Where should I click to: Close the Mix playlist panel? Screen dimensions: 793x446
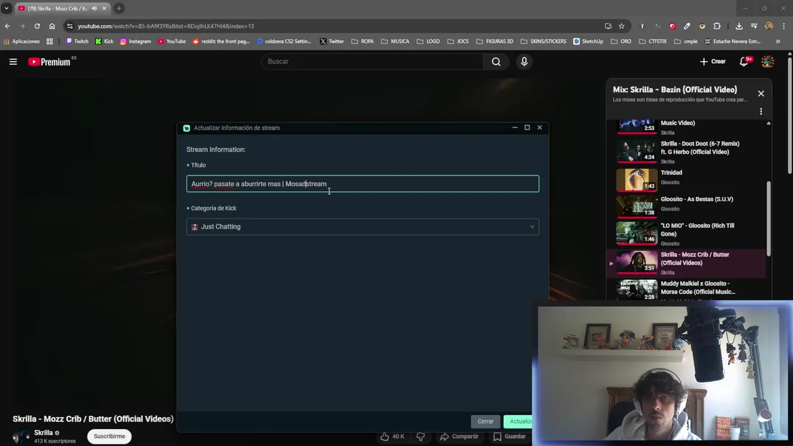point(761,94)
